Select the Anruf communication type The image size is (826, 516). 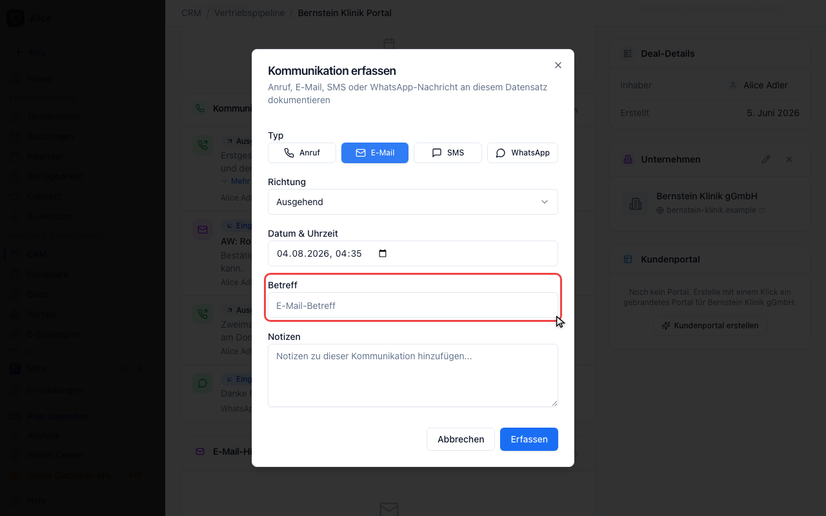[302, 153]
